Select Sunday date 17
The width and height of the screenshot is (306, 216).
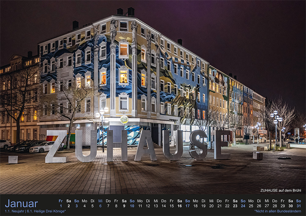click(188, 206)
